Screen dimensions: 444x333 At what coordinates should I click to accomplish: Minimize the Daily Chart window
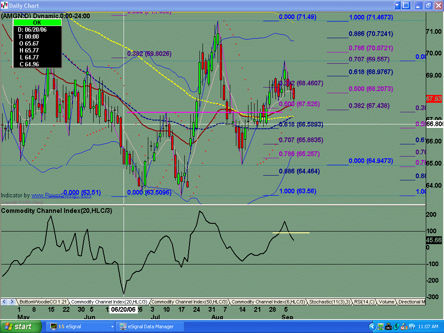[418, 5]
